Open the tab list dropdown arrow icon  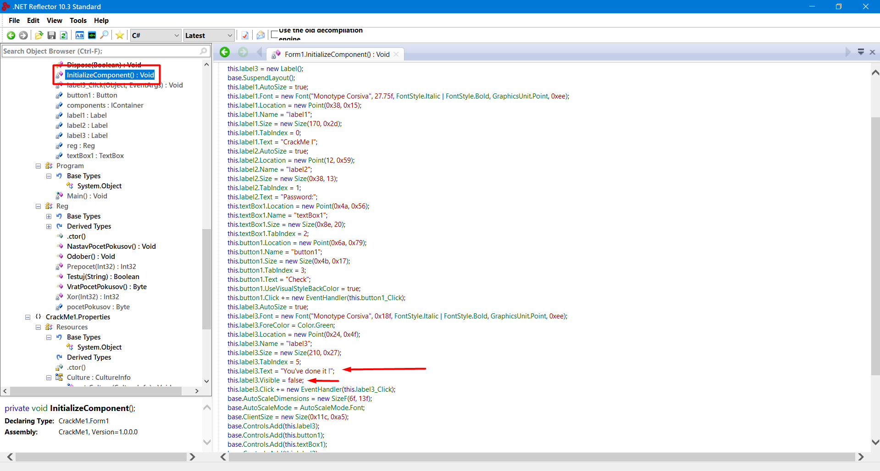click(x=861, y=52)
